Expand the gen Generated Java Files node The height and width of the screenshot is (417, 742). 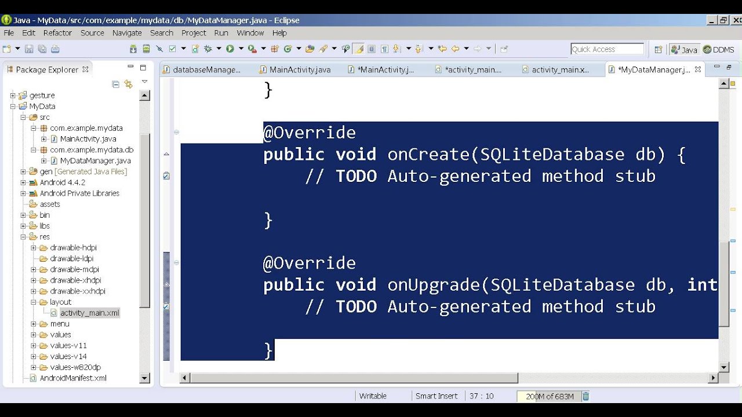(23, 171)
